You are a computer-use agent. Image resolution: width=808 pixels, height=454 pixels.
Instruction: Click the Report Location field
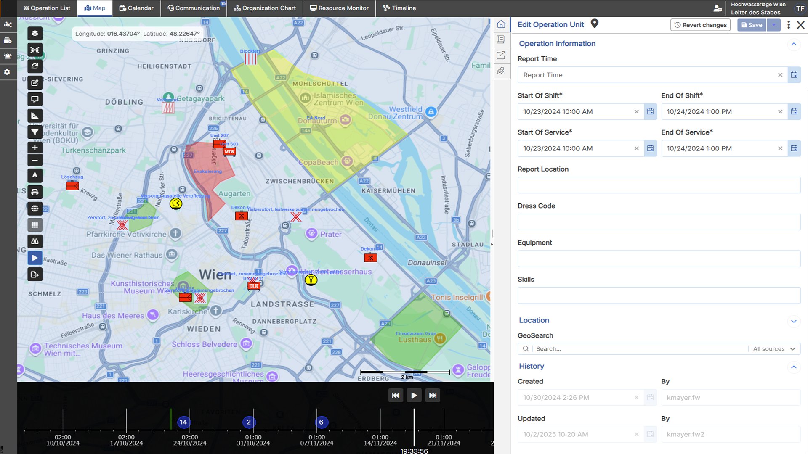click(659, 185)
